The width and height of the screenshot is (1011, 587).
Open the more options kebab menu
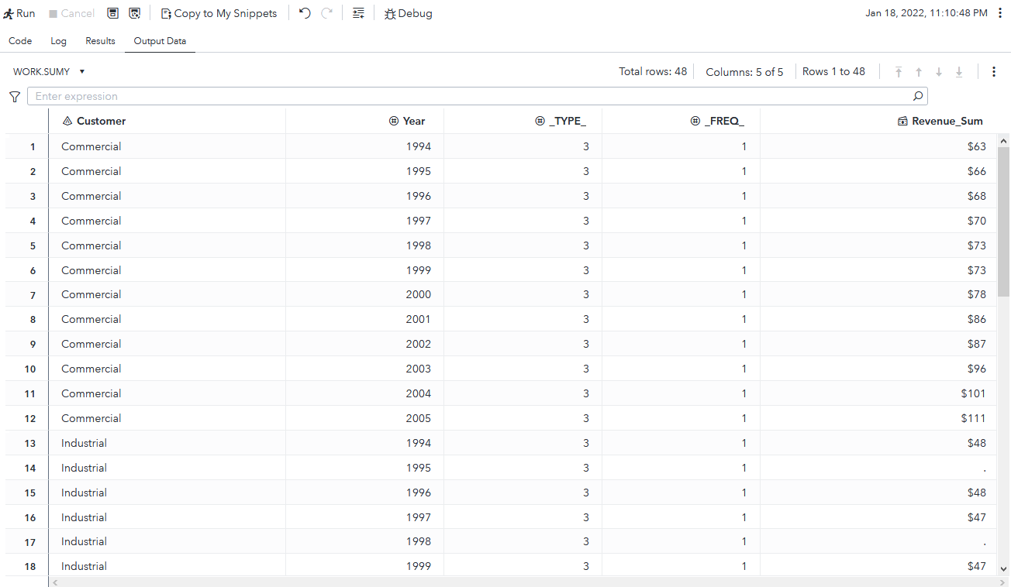point(994,71)
